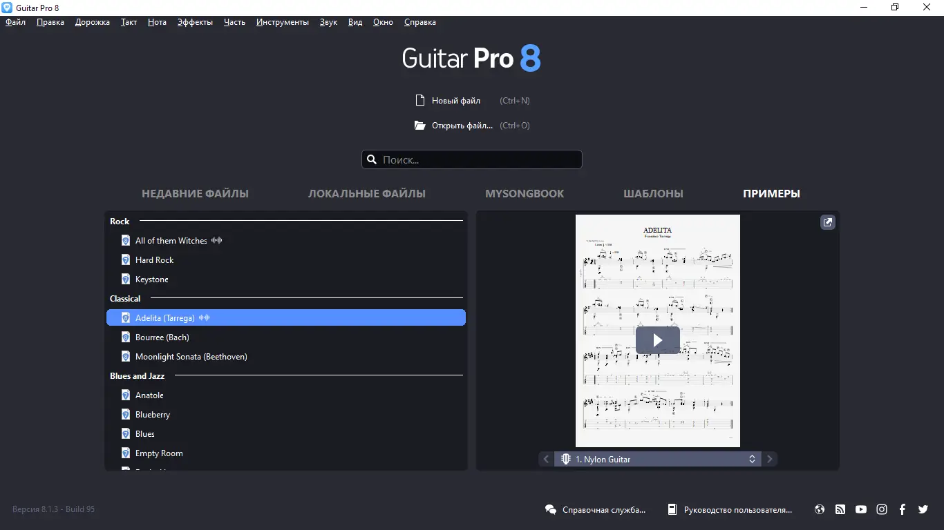Switch to the ЛОКАЛЬНЫЕ ФАЙЛЫ tab
Viewport: 944px width, 530px height.
[x=367, y=194]
